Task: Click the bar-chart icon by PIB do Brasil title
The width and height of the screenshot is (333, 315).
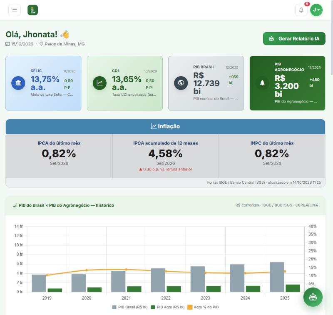Action: (15, 205)
